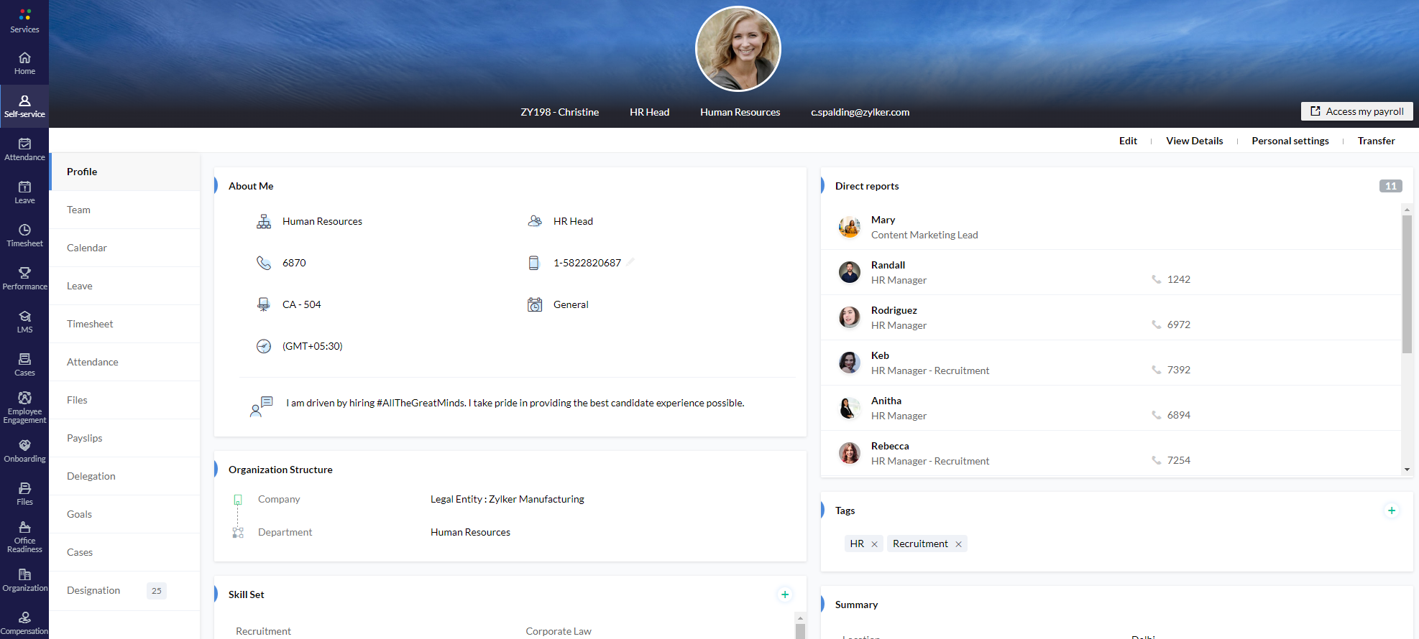The height and width of the screenshot is (639, 1419).
Task: Remove the Recruitment tag
Action: click(958, 544)
